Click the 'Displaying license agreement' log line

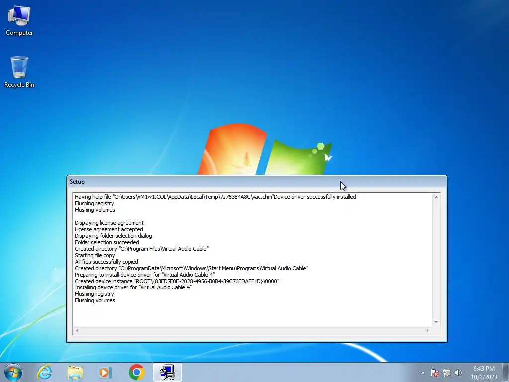click(x=109, y=223)
